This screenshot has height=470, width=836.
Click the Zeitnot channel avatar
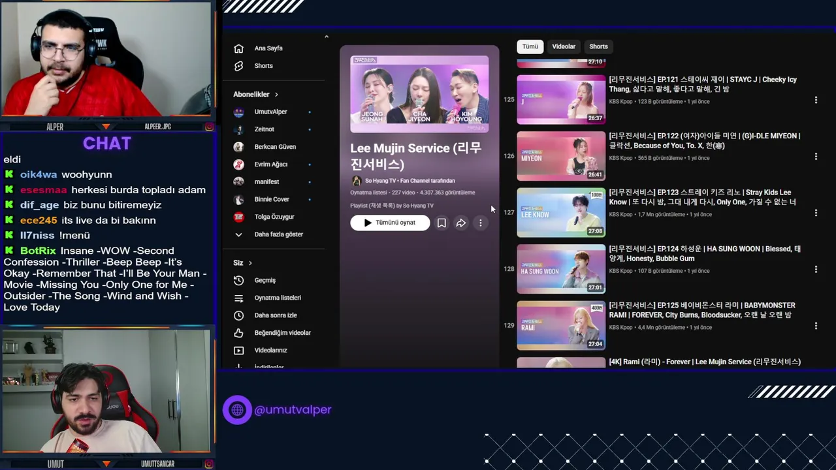239,129
